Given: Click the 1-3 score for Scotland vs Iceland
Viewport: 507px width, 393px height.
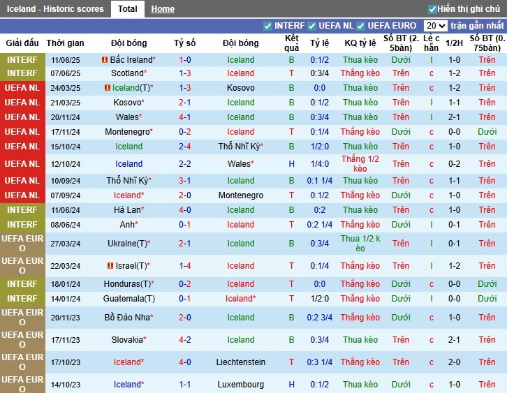Looking at the screenshot, I should tap(184, 73).
